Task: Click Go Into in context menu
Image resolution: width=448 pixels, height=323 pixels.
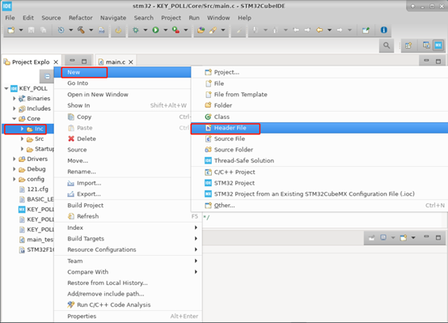Action: pos(122,83)
